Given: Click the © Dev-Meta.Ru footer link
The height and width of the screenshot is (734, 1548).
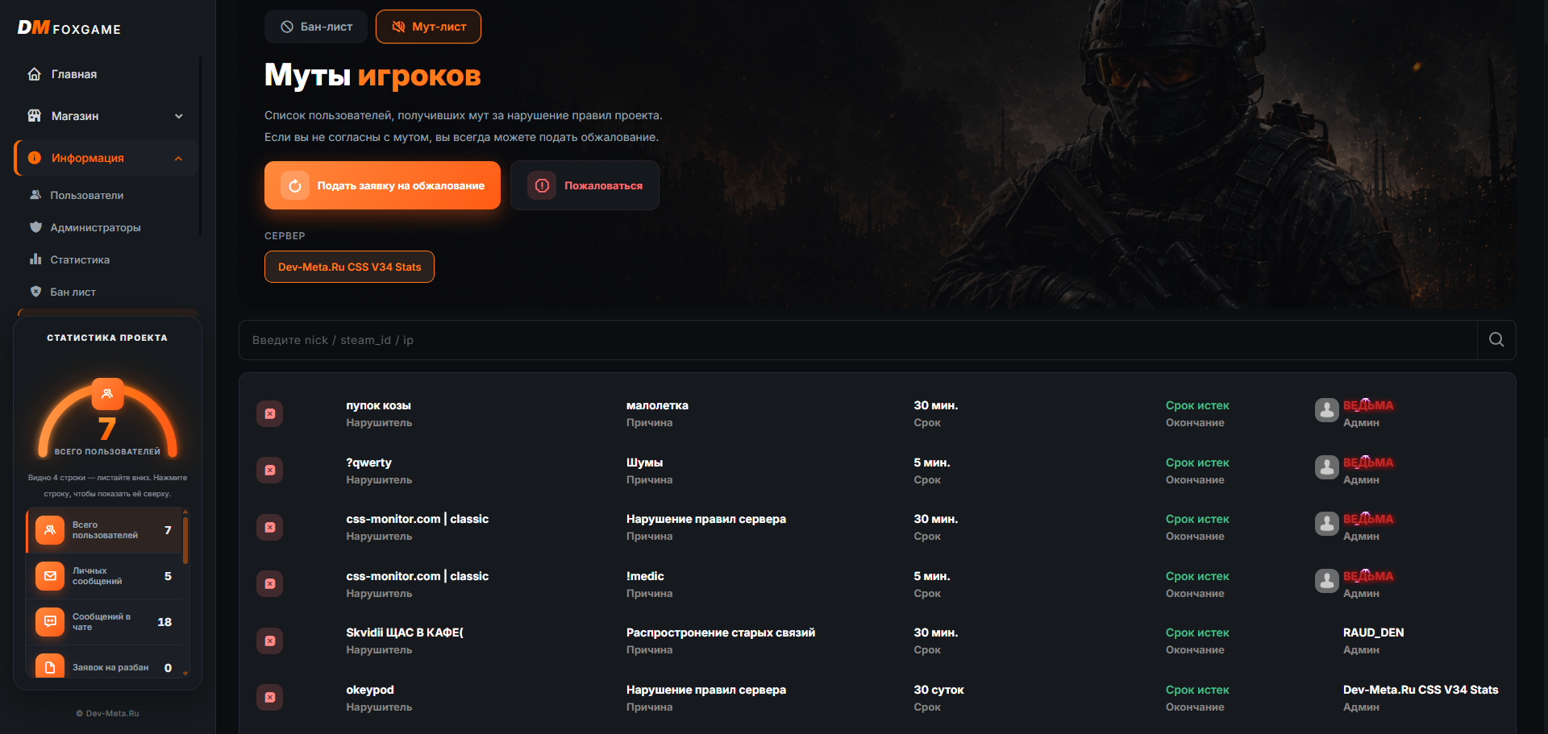Looking at the screenshot, I should [x=107, y=713].
